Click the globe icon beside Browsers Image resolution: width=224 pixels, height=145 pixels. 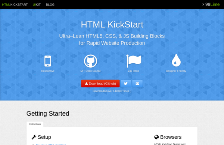156,137
